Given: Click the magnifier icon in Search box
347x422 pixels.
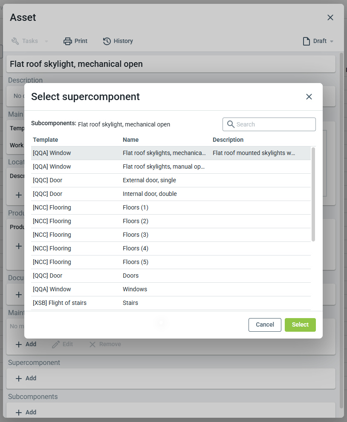Looking at the screenshot, I should 231,124.
